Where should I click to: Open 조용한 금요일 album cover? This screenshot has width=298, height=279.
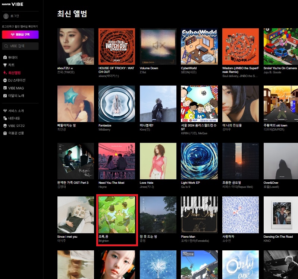click(241, 161)
